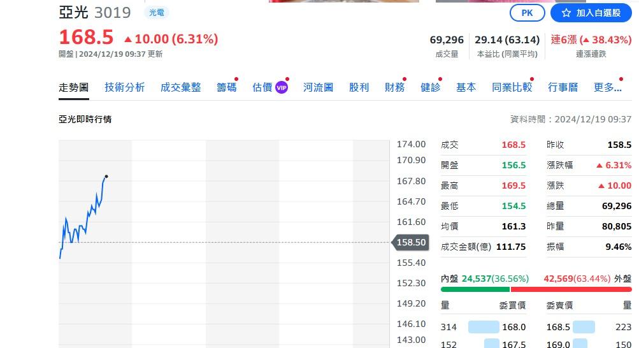The height and width of the screenshot is (348, 639).
Task: Click the 158.50 previous close marker
Action: (x=409, y=242)
